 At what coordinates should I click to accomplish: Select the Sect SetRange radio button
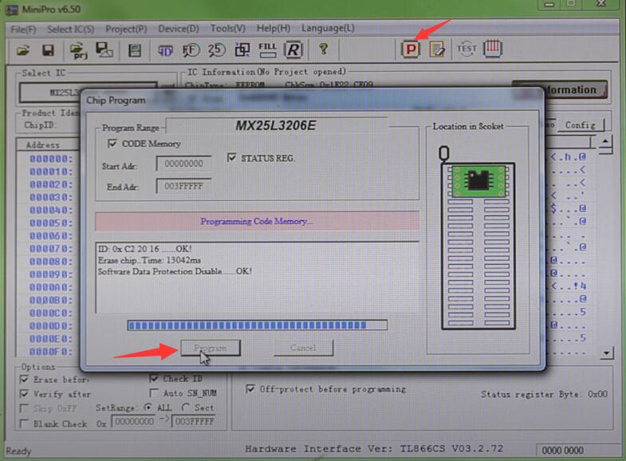point(185,408)
